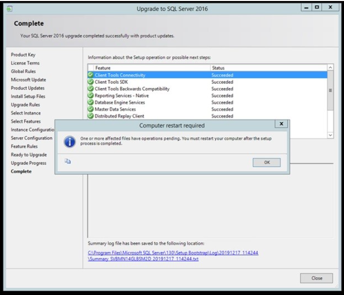344x295 pixels.
Task: Click the feature list scrollbar thumb
Action: click(330, 91)
